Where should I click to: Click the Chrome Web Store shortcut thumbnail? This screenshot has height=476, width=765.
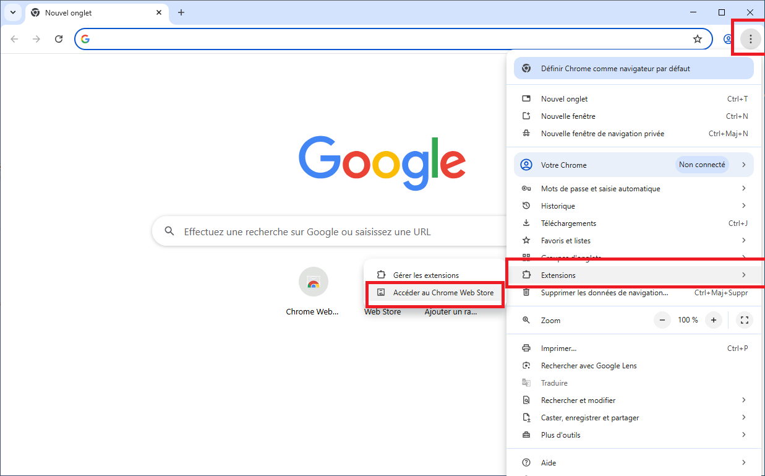313,283
